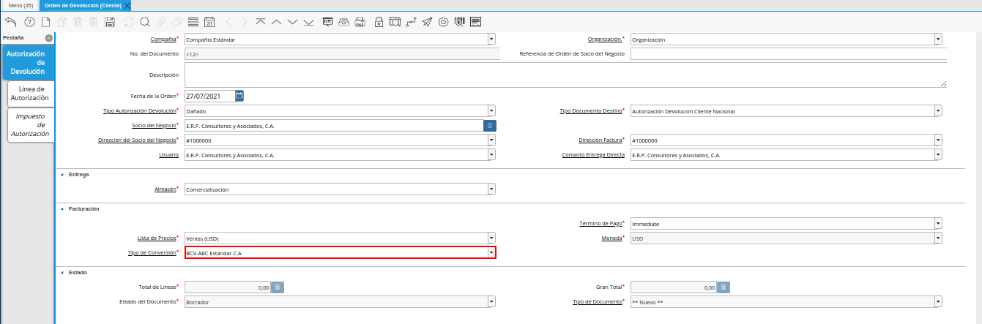
Task: Click the Moneda label link
Action: (x=611, y=238)
